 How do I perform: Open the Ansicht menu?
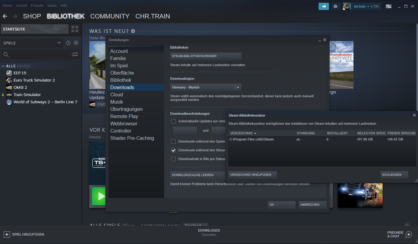[22, 5]
